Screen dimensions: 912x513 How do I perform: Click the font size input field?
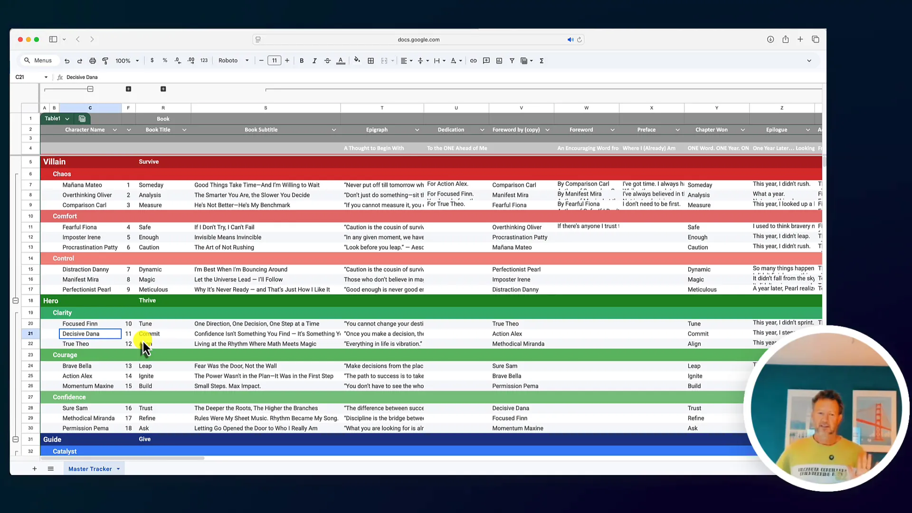274,61
